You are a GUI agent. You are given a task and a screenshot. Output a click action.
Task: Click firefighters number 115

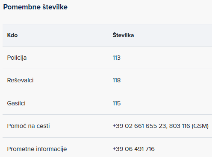coord(117,103)
